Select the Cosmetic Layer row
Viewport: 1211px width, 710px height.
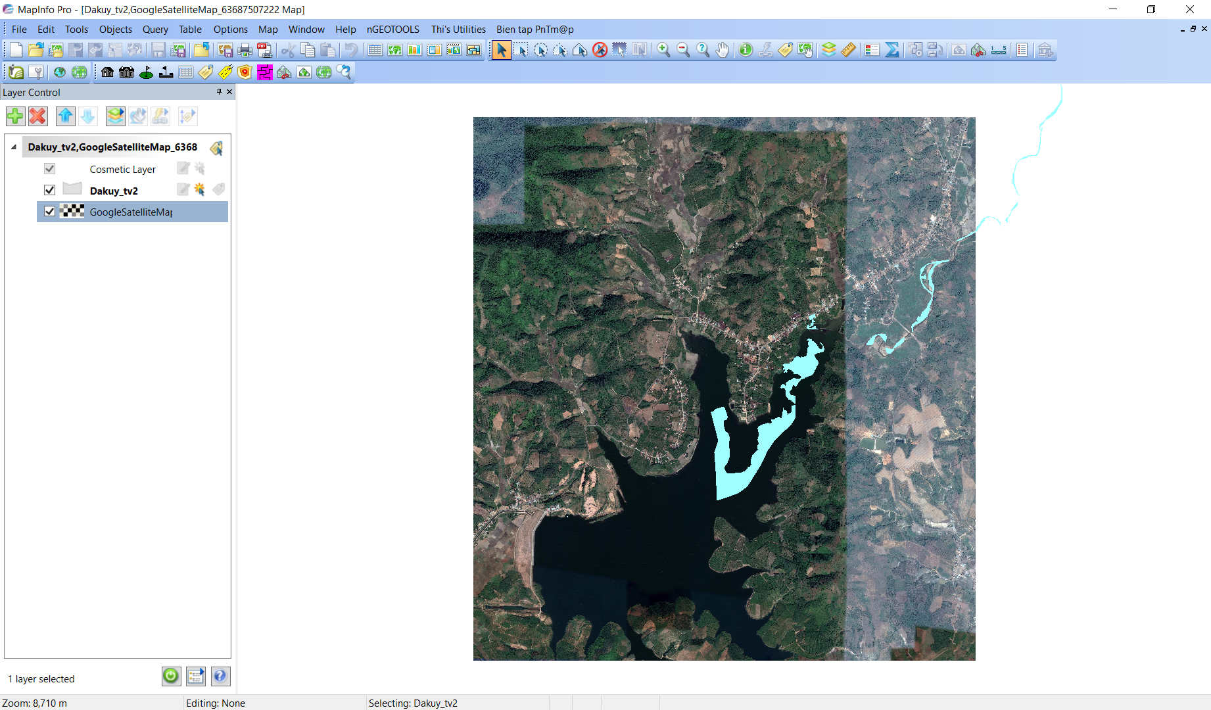pyautogui.click(x=132, y=169)
